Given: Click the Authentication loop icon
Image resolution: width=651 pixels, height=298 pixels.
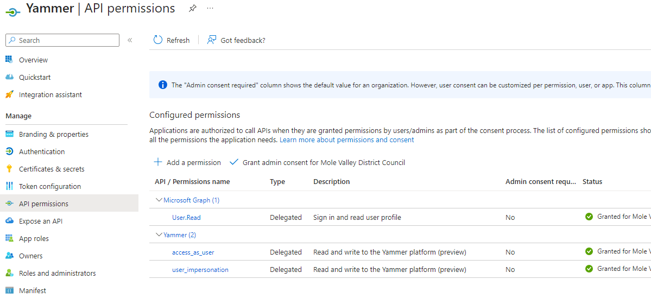Looking at the screenshot, I should 9,152.
